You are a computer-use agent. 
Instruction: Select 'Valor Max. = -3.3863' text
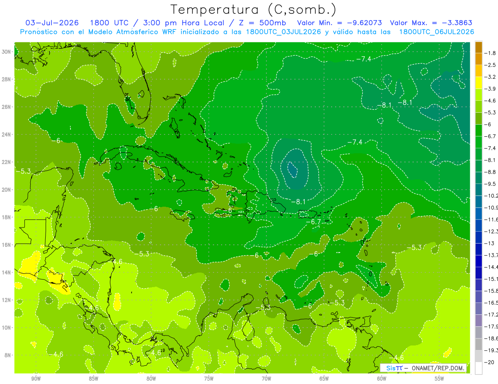[x=431, y=23]
